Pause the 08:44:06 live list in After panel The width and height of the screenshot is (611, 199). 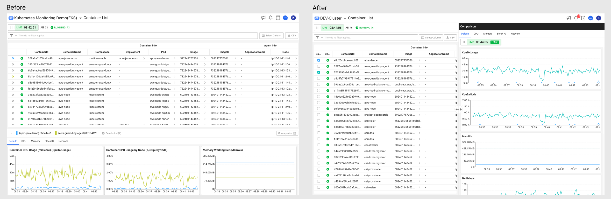pyautogui.click(x=317, y=28)
